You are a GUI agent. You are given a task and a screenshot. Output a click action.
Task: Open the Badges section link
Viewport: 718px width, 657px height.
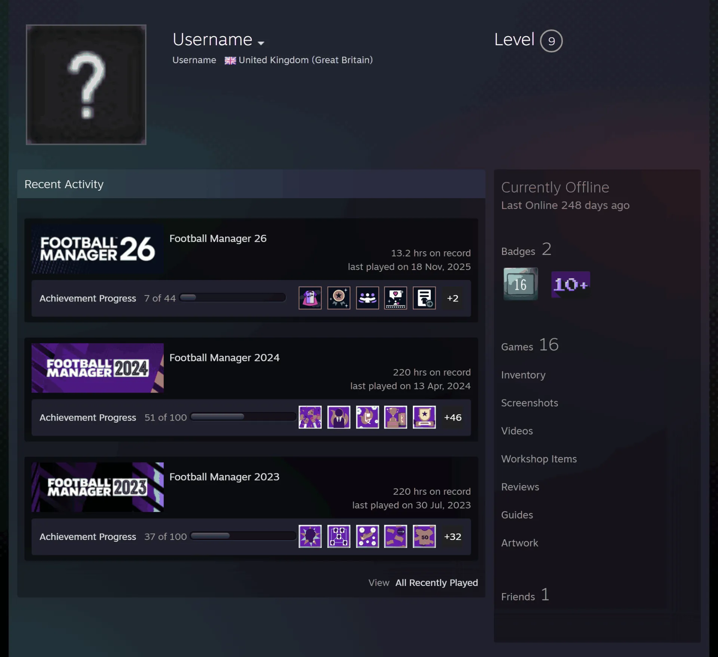pos(526,249)
